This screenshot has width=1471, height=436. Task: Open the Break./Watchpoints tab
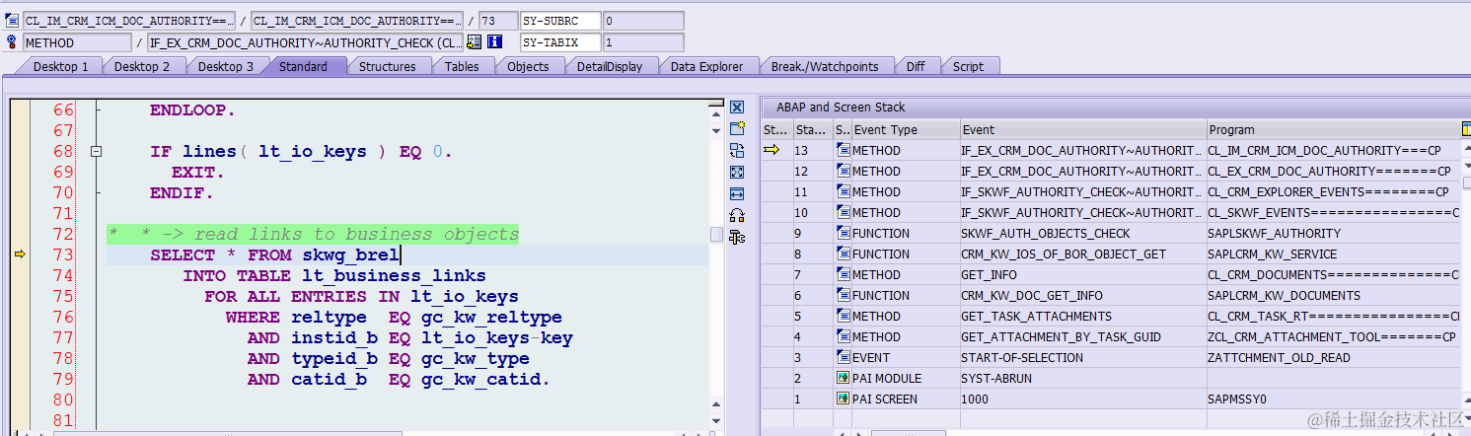coord(825,66)
